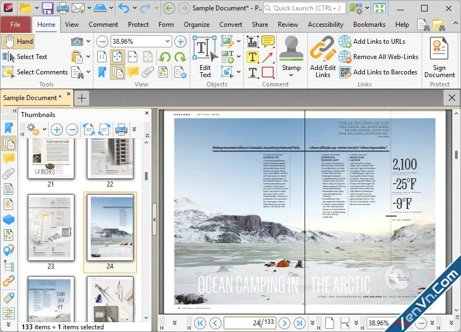Click the Save floppy disk icon
This screenshot has width=461, height=332.
click(48, 8)
